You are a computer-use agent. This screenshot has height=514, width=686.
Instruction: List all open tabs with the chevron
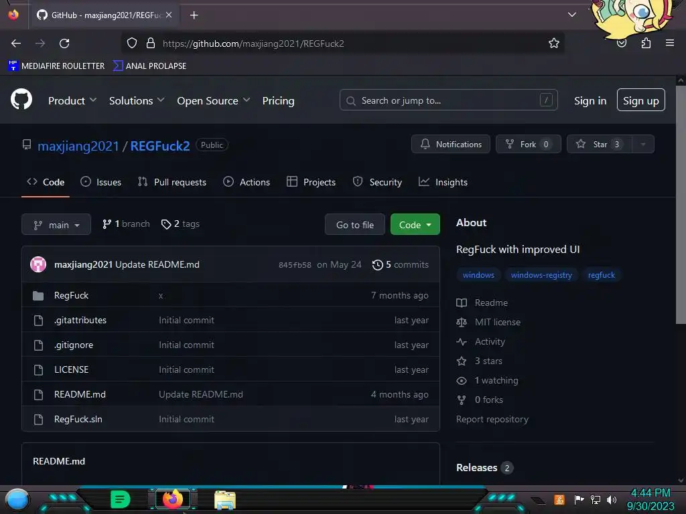point(572,15)
